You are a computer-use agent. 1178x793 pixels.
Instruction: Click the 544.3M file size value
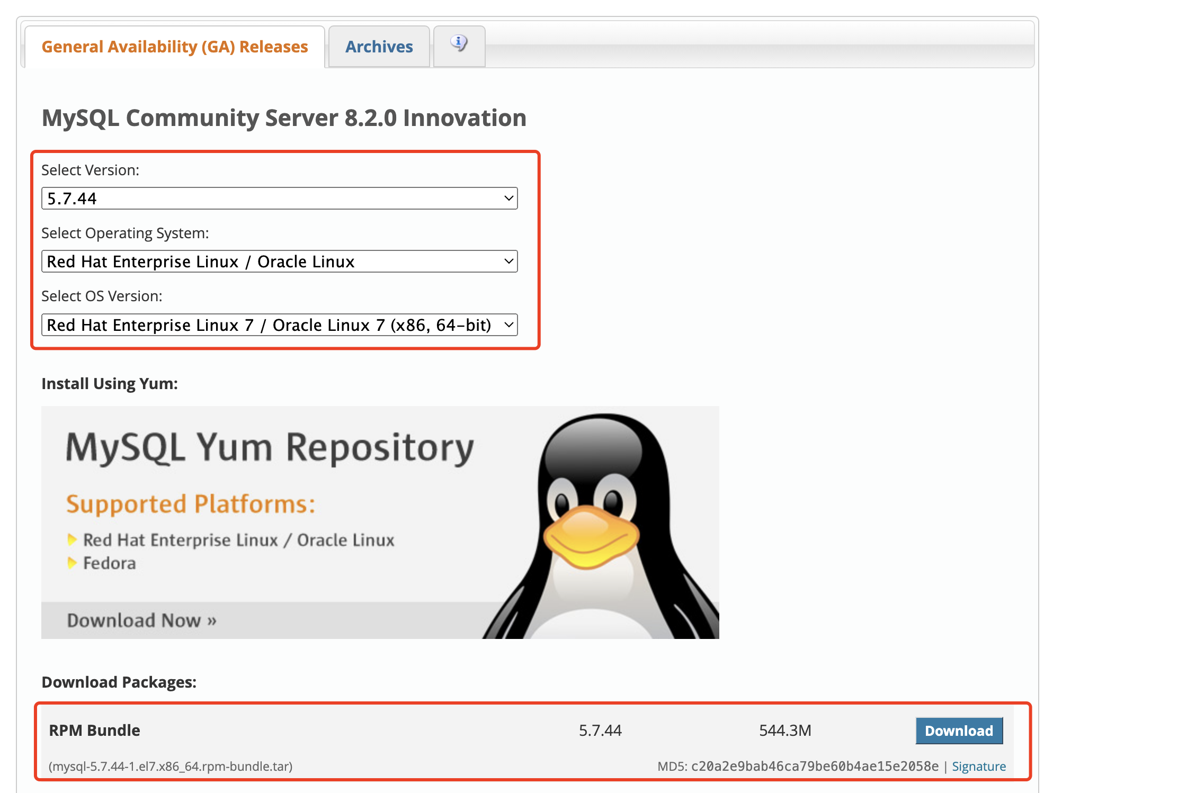coord(785,731)
